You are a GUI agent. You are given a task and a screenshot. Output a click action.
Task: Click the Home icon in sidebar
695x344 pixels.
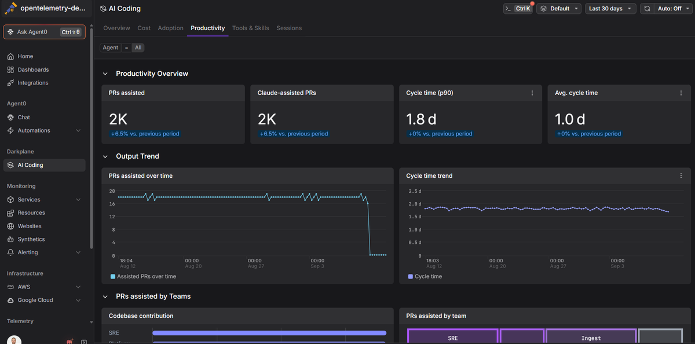pos(10,56)
